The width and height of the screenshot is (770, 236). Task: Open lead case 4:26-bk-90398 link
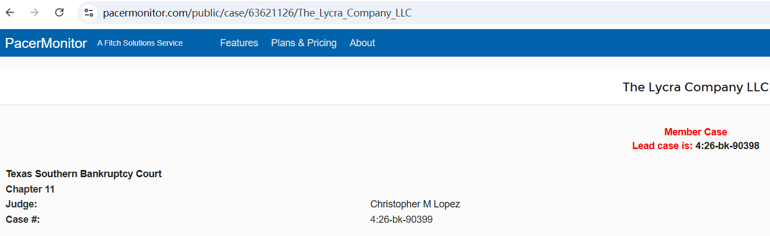[727, 146]
